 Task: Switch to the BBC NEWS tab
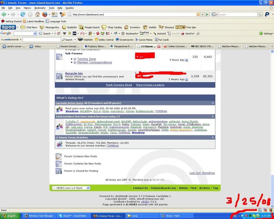point(202,46)
